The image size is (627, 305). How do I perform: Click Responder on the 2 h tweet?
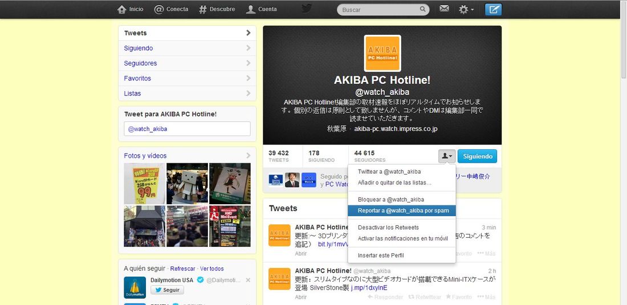[x=385, y=298]
